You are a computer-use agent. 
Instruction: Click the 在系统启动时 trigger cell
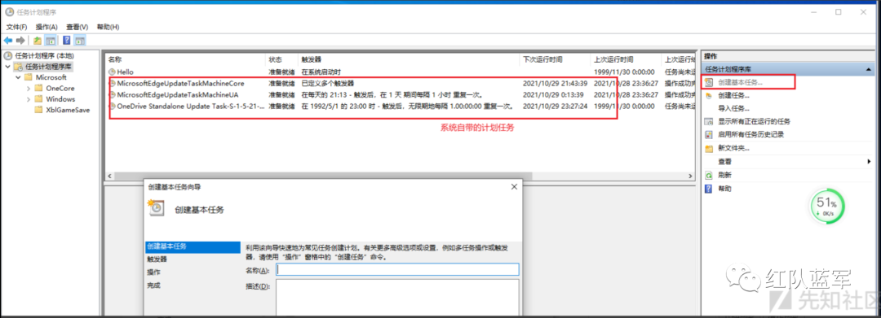[321, 72]
